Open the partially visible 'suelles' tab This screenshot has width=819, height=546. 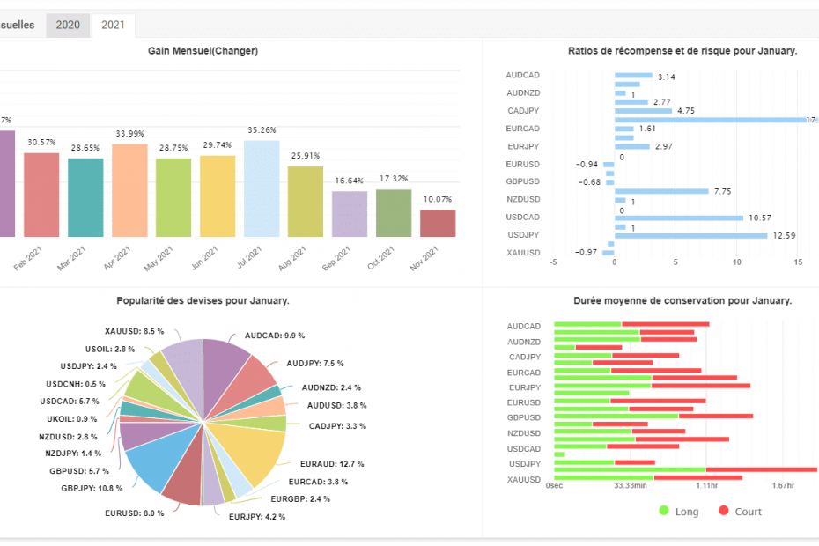point(18,25)
